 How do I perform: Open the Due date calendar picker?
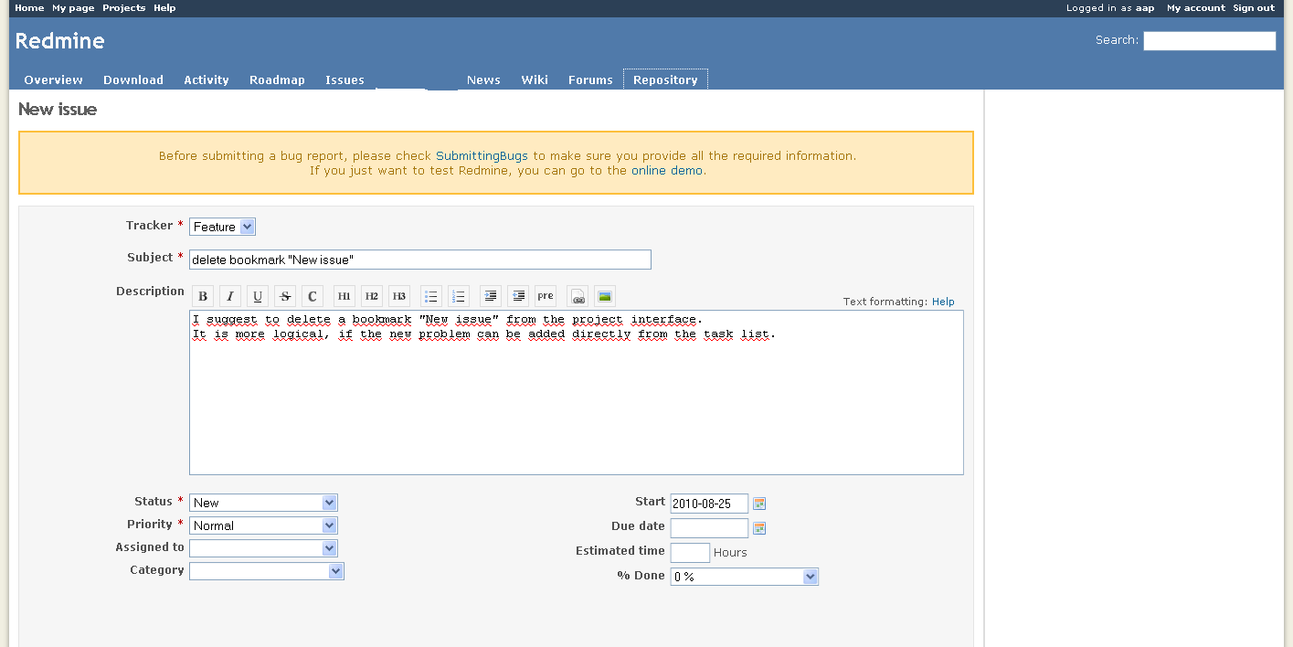(x=759, y=528)
